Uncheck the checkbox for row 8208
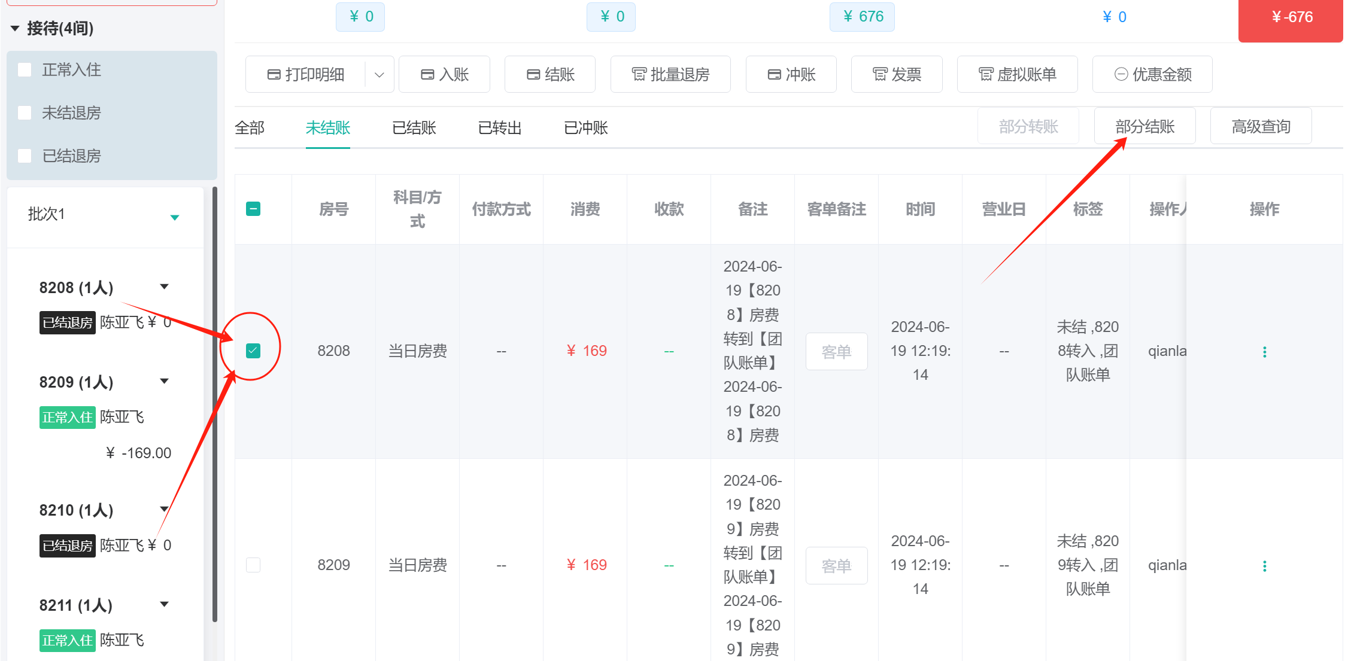 pyautogui.click(x=253, y=351)
